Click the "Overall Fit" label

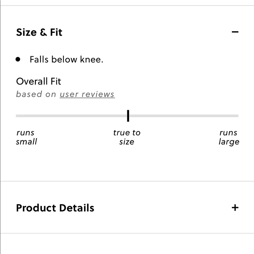pos(39,82)
